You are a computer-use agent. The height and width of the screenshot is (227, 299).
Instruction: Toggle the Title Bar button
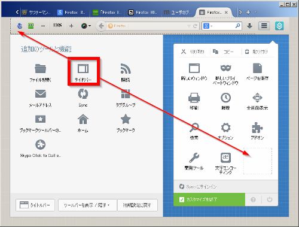35,205
